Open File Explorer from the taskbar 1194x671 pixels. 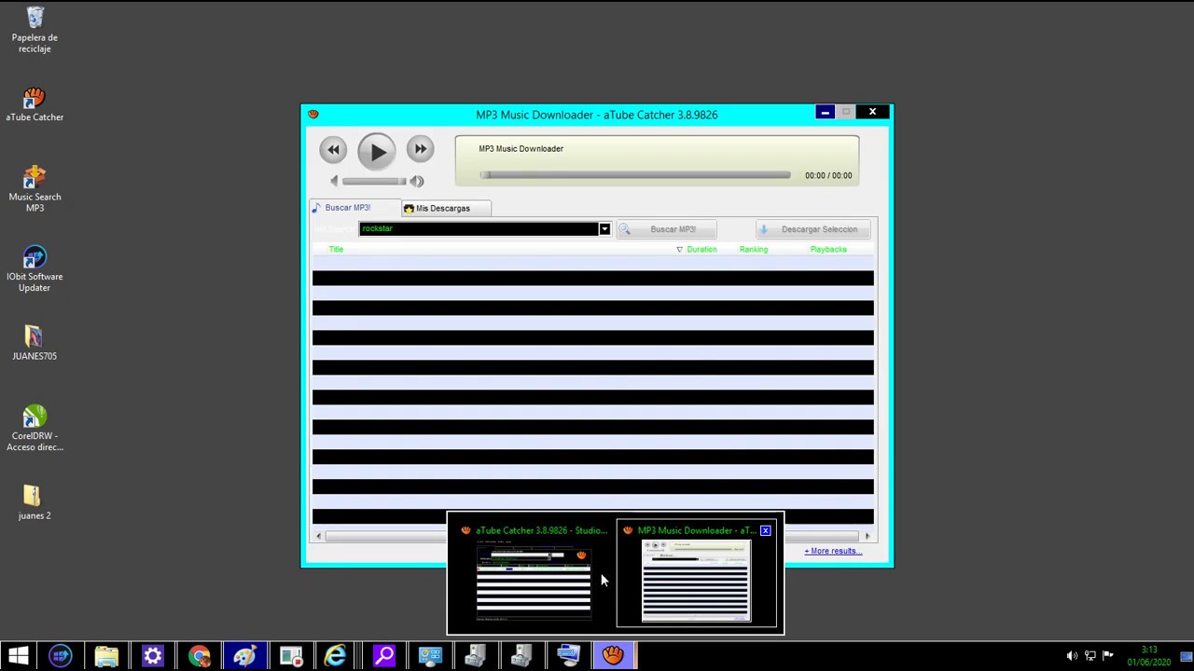[106, 656]
